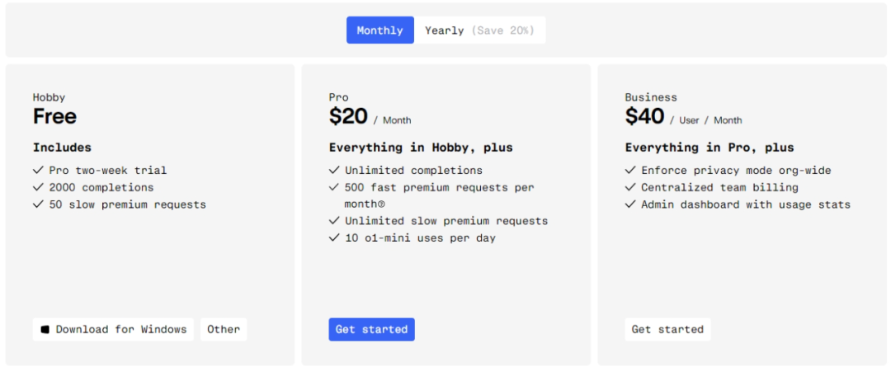Click "Unlimited slow premium requests" feature text

coord(446,221)
